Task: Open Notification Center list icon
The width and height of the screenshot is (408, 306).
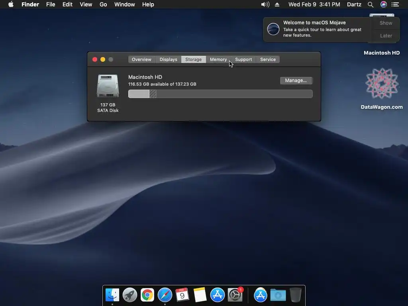Action: 395,4
